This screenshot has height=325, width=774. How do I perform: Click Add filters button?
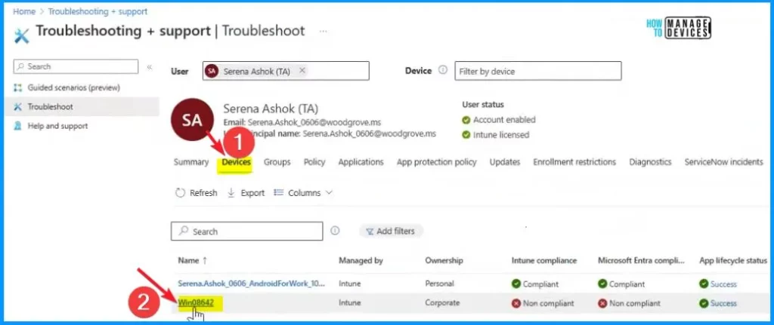391,231
